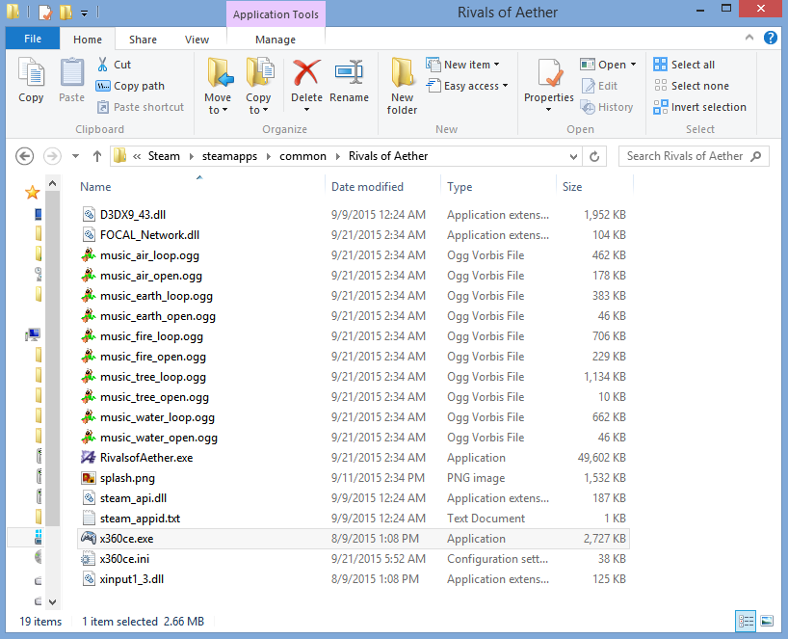Viewport: 788px width, 639px height.
Task: Click Select none in the ribbon
Action: 691,86
